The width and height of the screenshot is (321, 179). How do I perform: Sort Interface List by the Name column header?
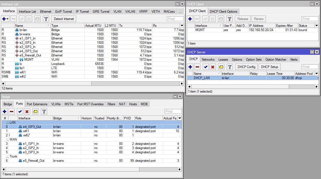[32, 26]
